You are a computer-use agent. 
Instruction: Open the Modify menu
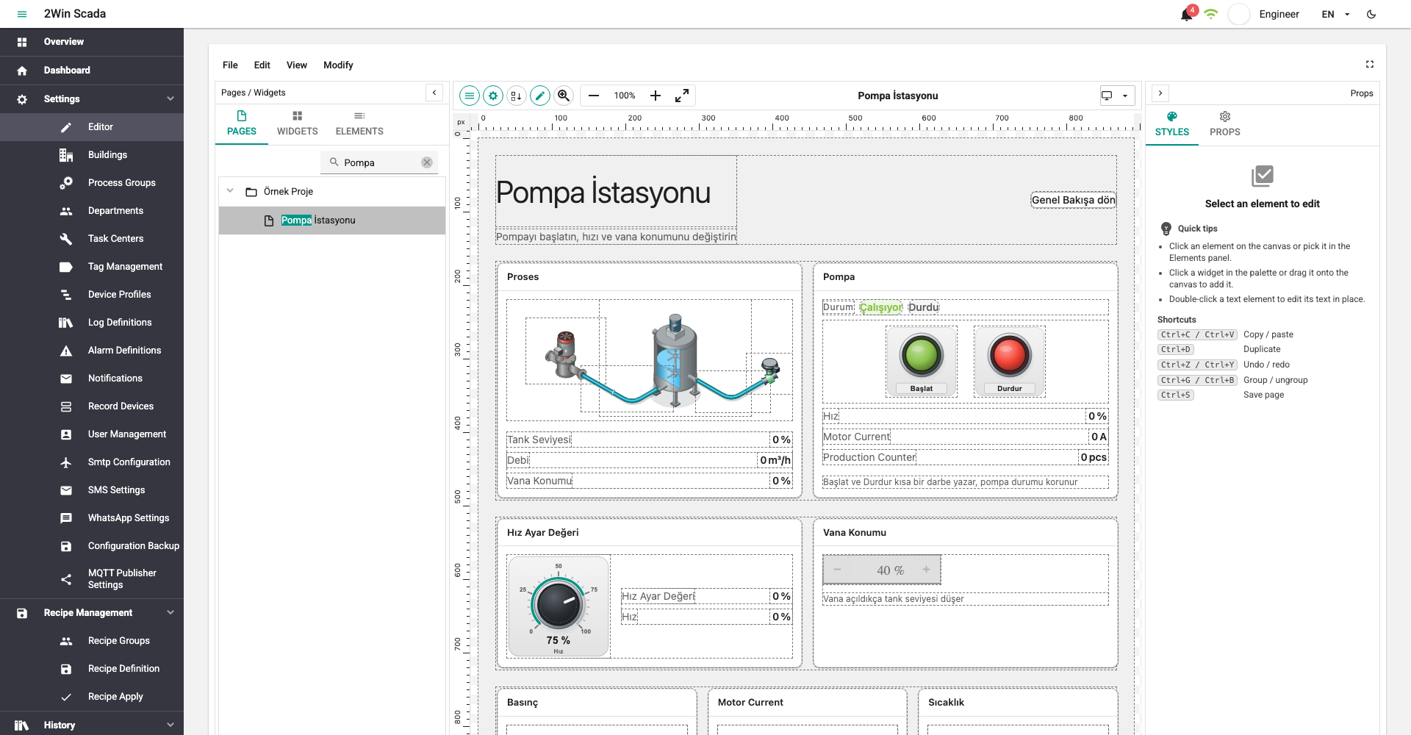pos(338,65)
